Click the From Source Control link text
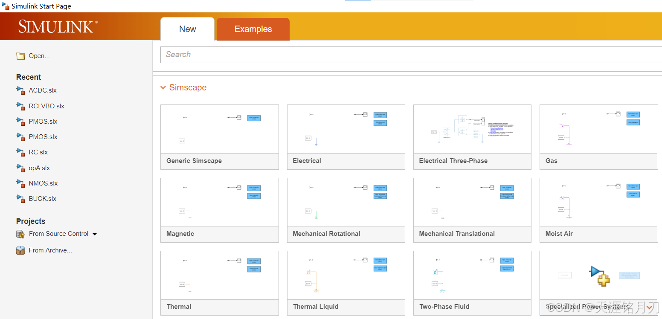The image size is (662, 319). tap(59, 234)
